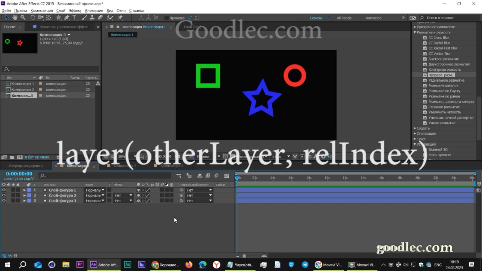Viewport: 482px width, 271px height.
Task: Expand Слой-фигура 3 layer properties
Action: pyautogui.click(x=24, y=201)
